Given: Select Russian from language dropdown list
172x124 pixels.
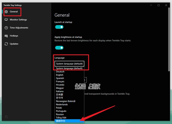Looking at the screenshot, I should tap(60, 114).
